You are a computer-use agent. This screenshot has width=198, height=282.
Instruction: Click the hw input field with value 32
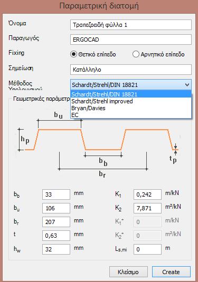[x=56, y=249]
